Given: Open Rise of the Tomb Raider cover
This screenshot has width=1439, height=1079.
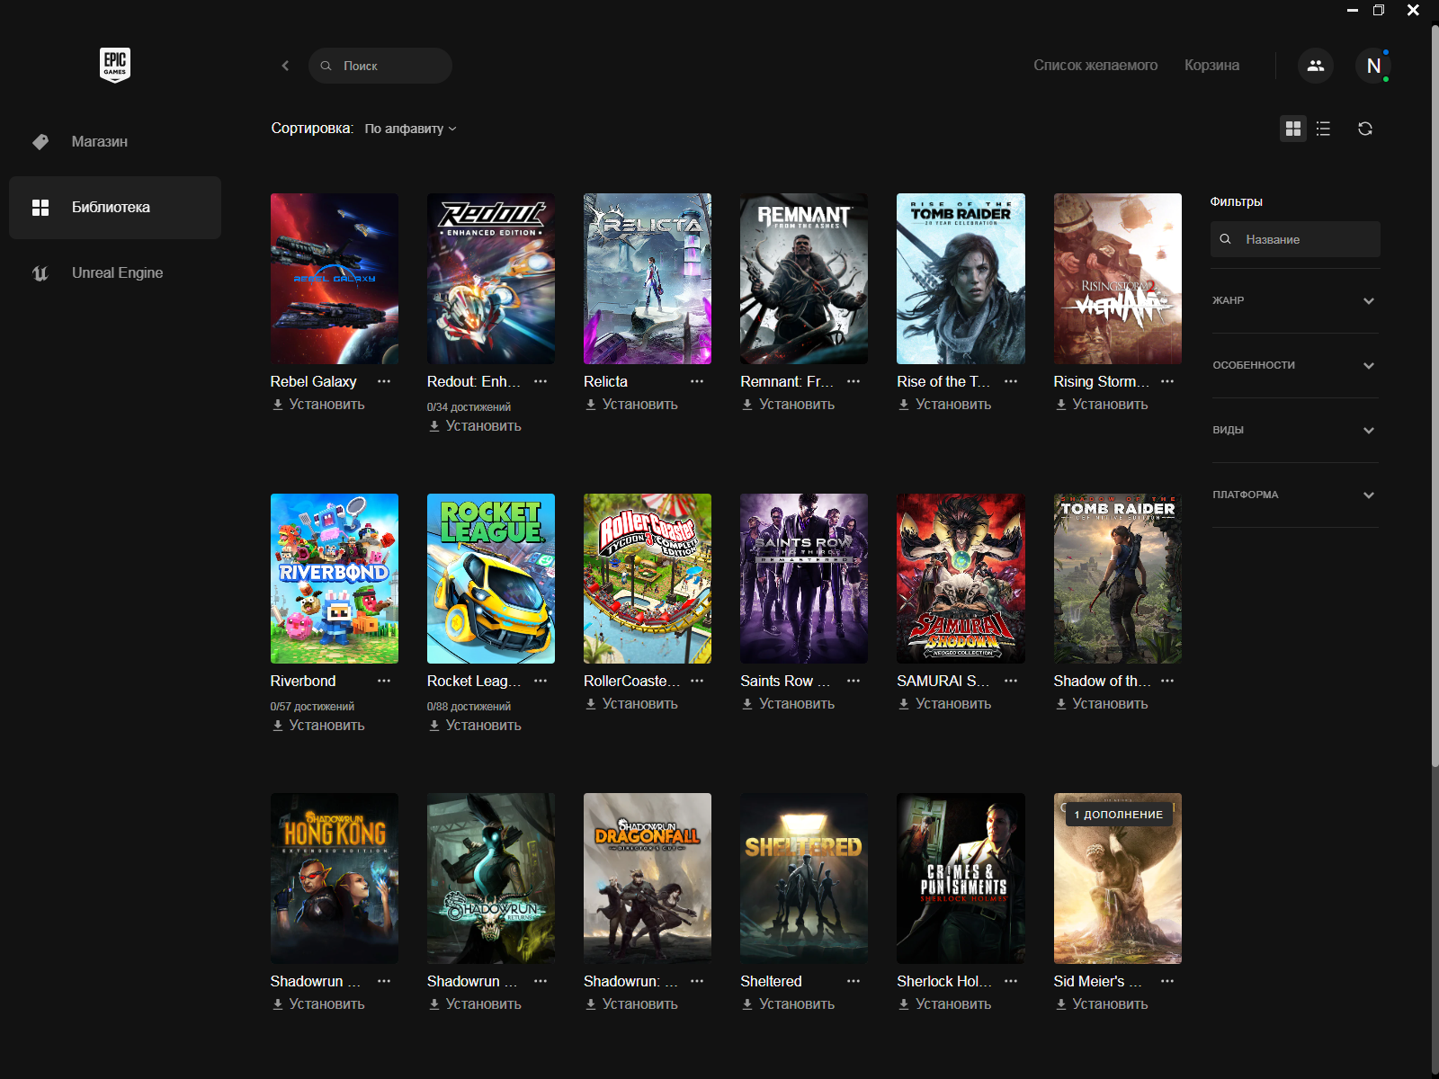Looking at the screenshot, I should [x=961, y=279].
